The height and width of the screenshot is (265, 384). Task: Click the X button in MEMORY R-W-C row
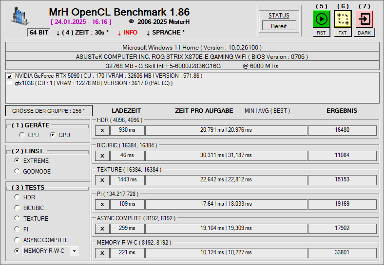coord(102,253)
